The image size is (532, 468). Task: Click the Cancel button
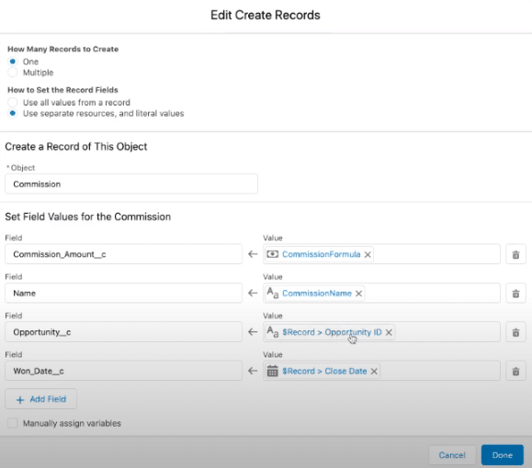pos(452,455)
